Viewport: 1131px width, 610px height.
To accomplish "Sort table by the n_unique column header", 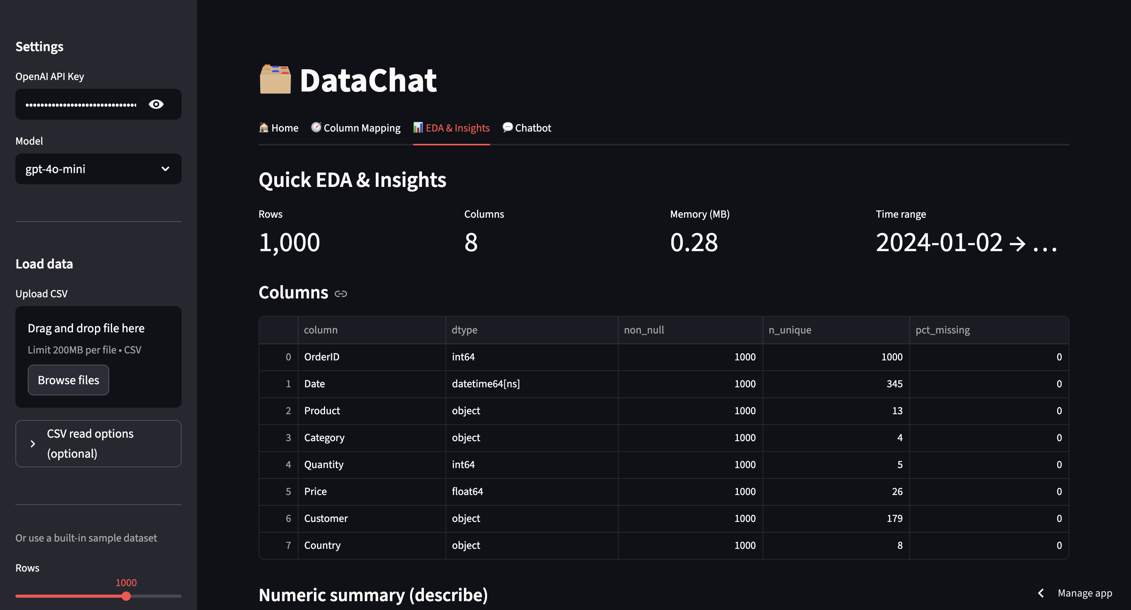I will coord(790,330).
